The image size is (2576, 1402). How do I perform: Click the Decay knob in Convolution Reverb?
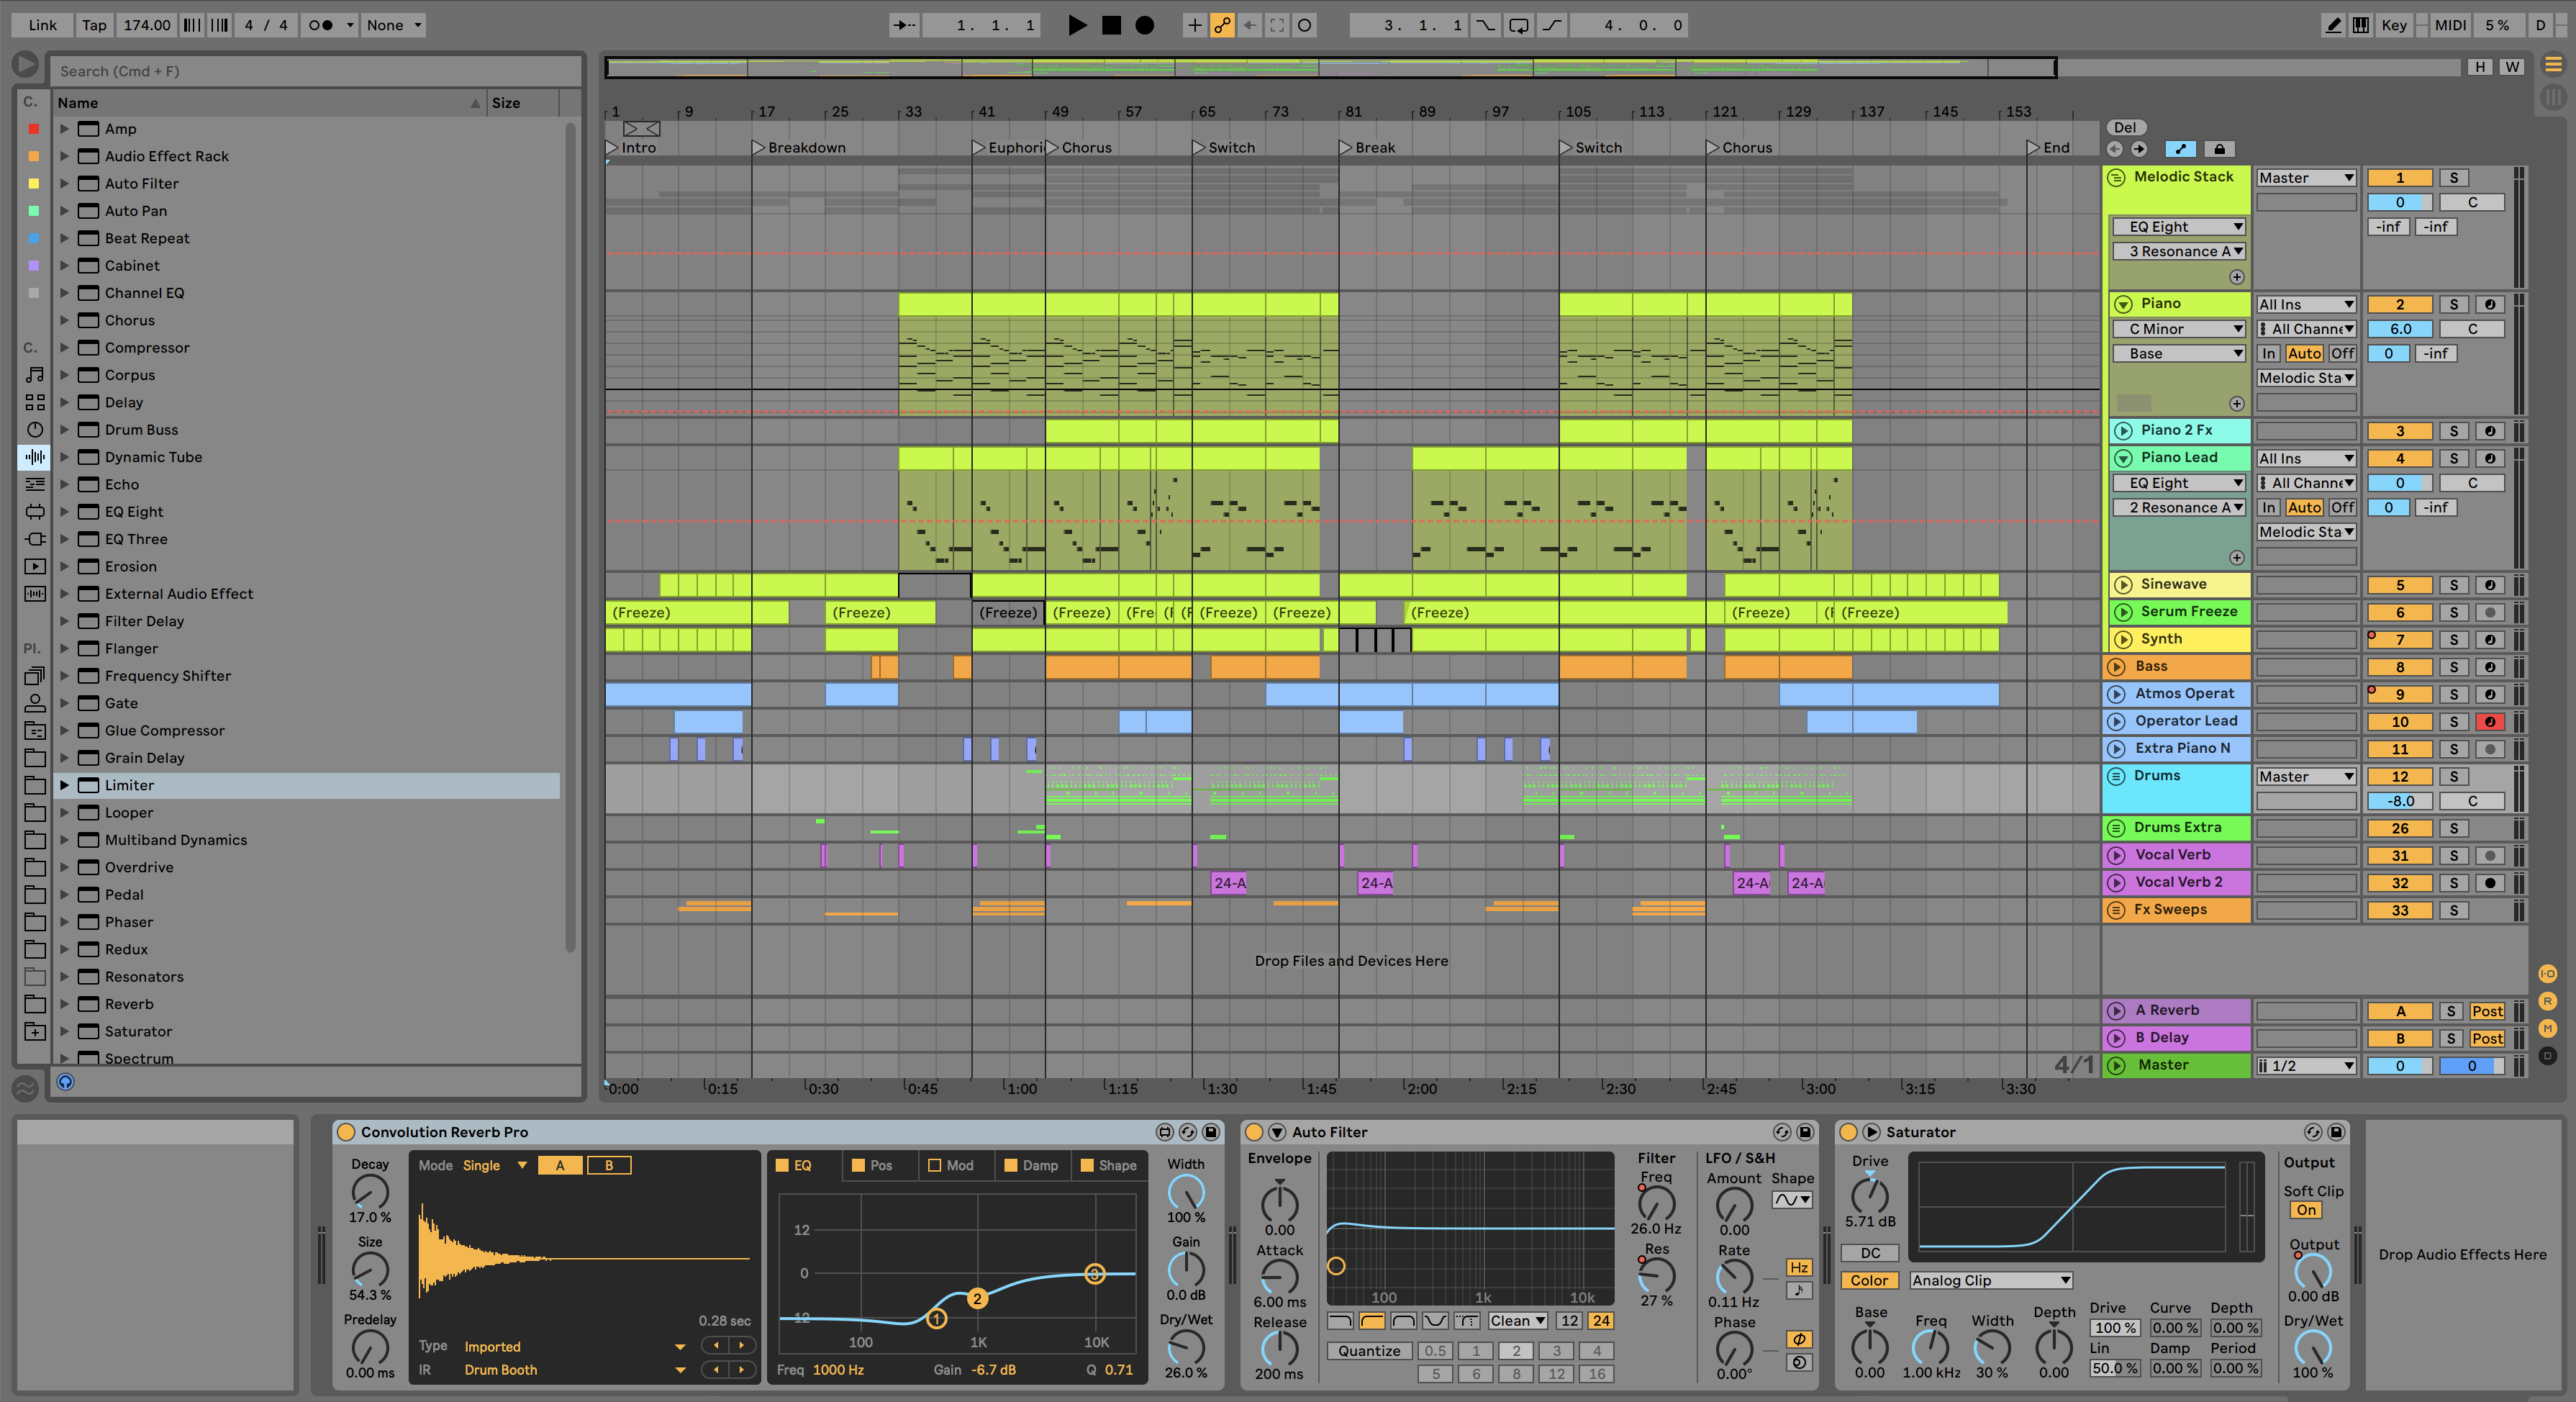370,1193
